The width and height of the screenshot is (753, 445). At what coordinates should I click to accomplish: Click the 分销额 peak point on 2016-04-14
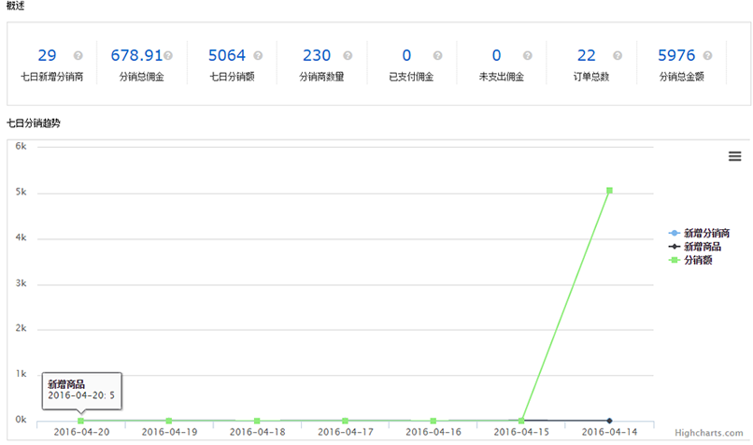point(609,191)
